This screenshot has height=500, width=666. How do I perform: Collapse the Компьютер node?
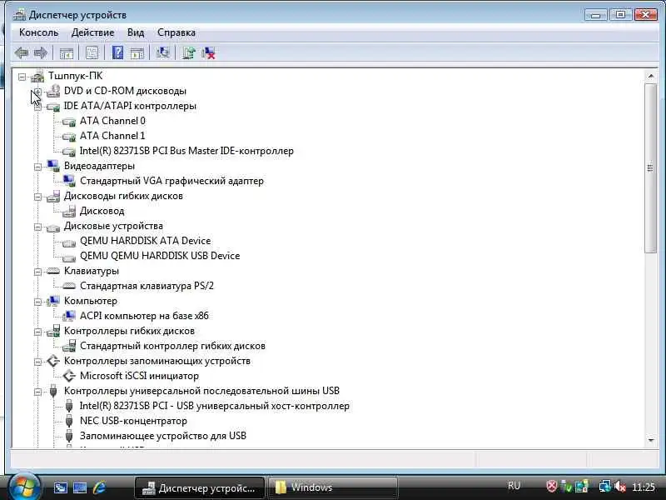[37, 302]
